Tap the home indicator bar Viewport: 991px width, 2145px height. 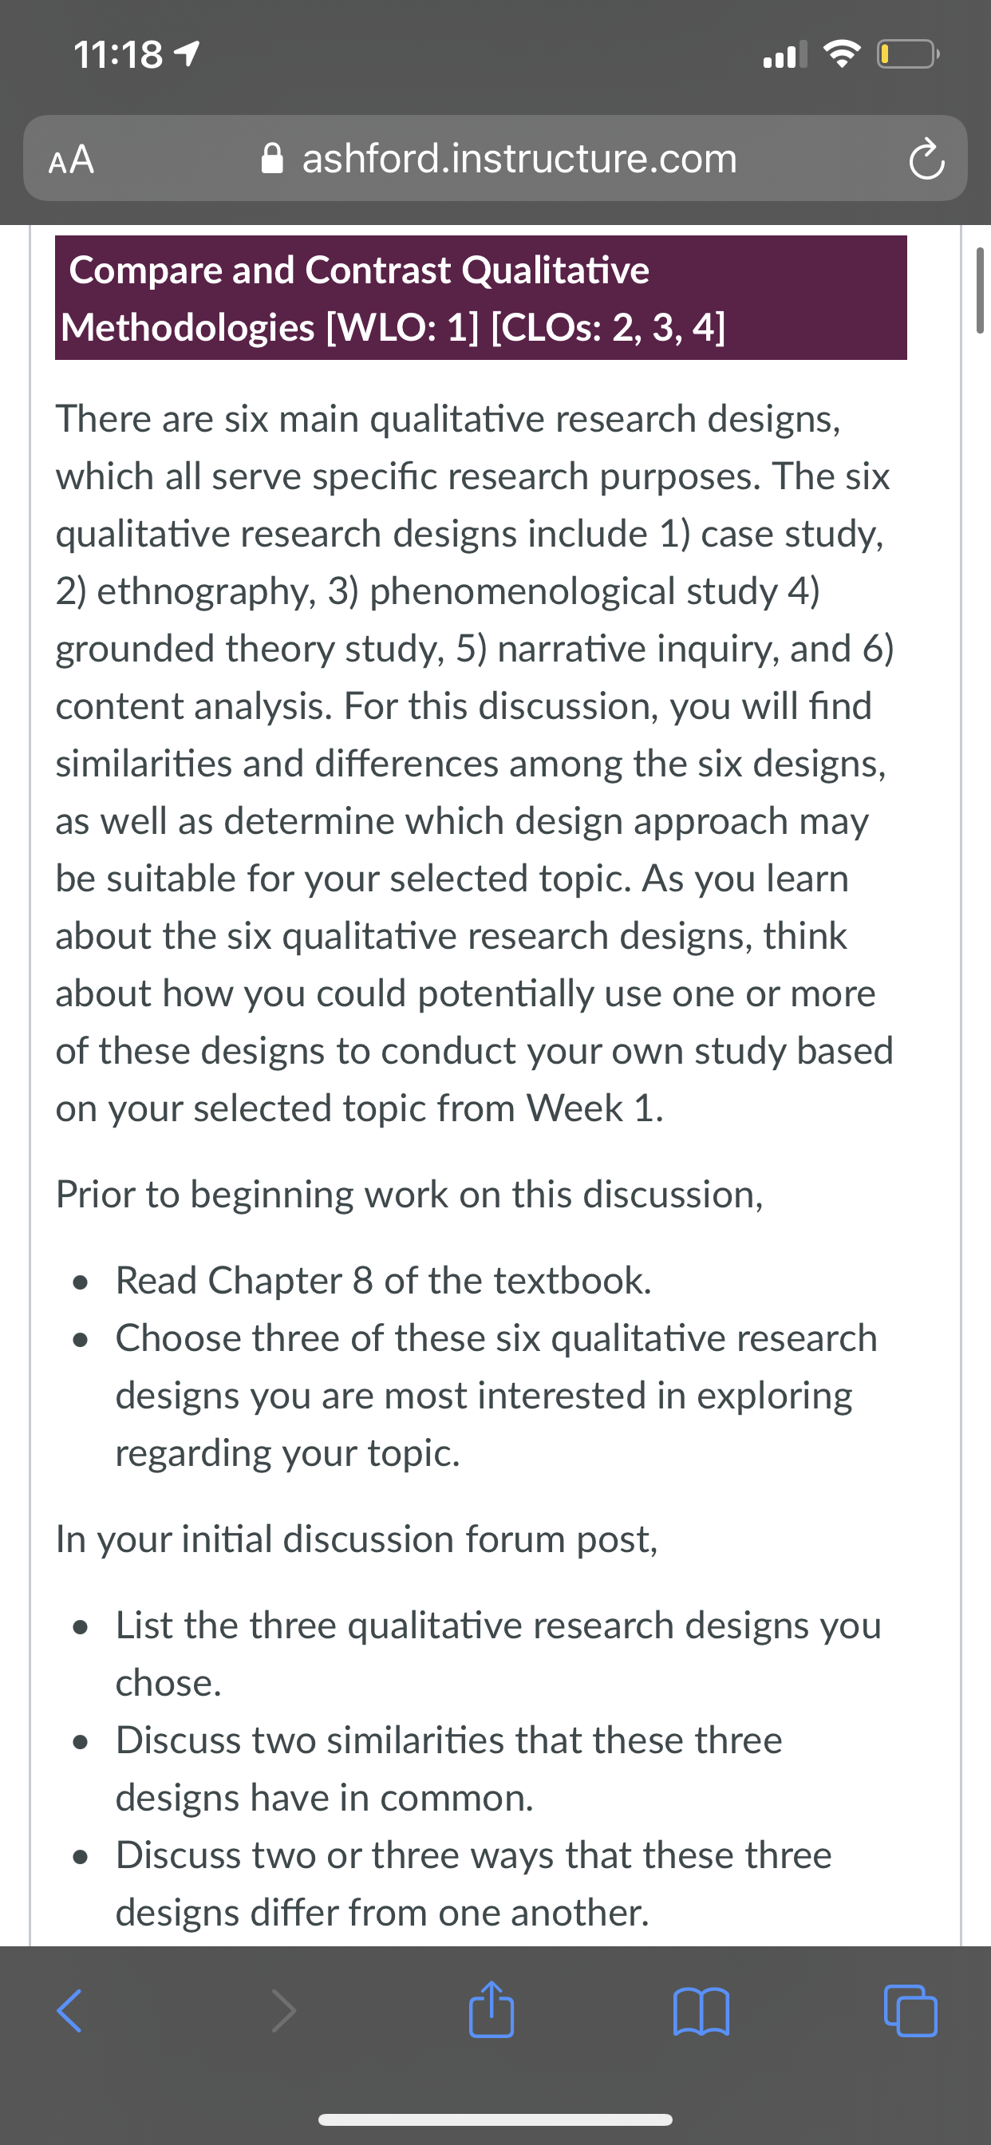[495, 2119]
